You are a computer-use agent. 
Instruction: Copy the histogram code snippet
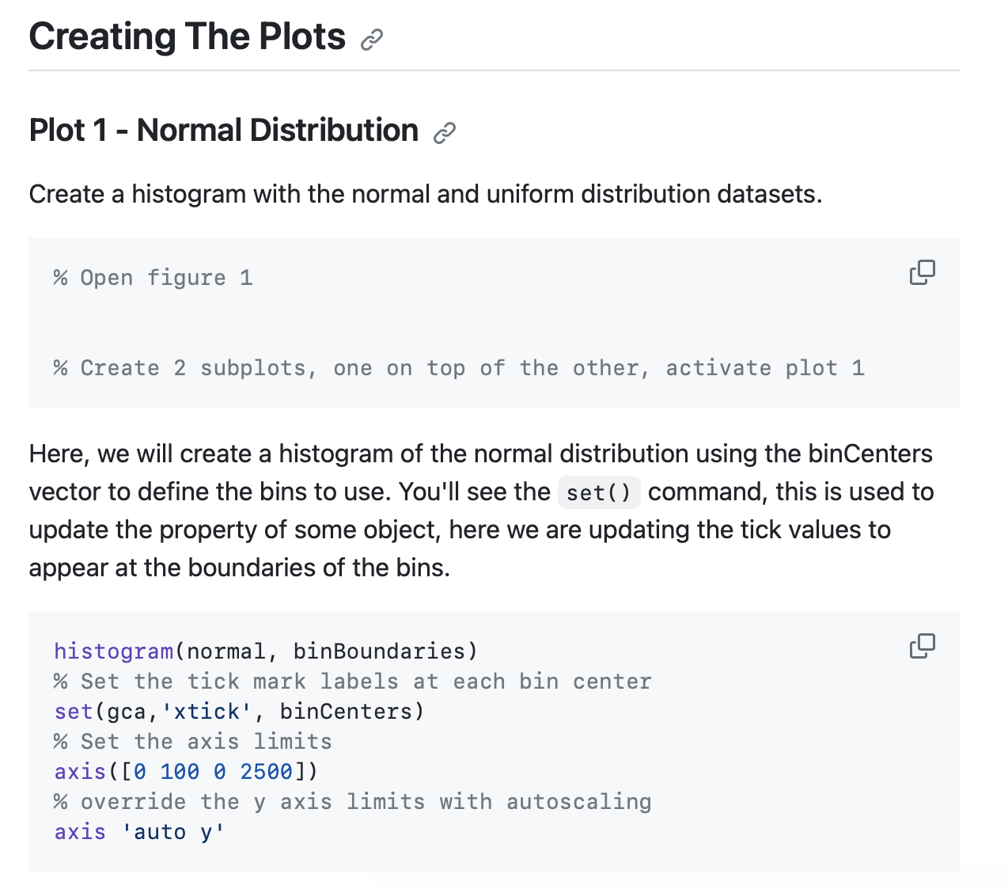(923, 645)
